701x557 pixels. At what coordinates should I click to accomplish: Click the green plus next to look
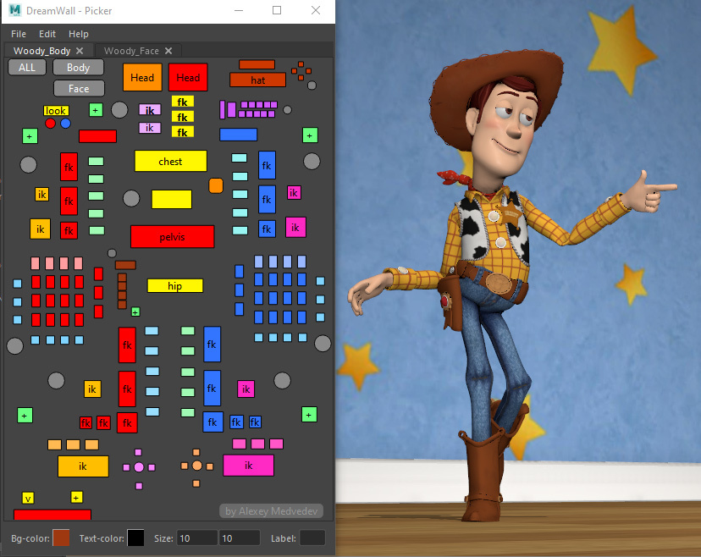point(96,110)
